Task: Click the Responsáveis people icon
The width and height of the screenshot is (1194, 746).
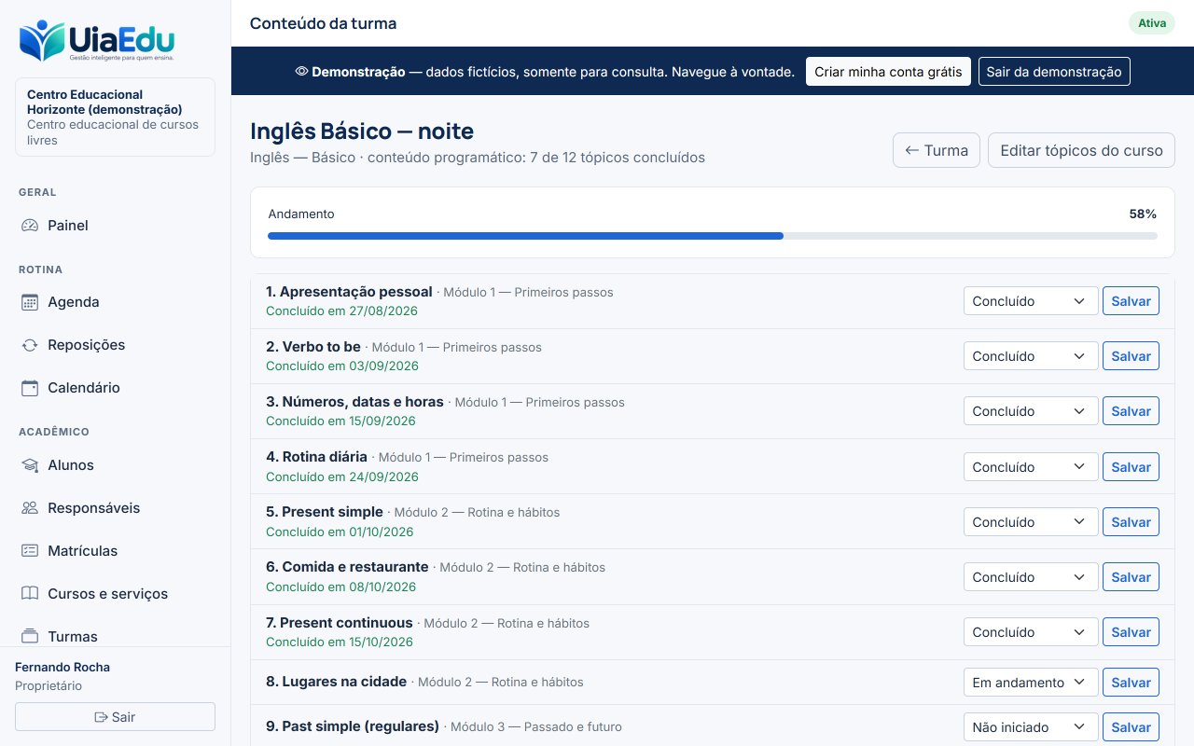Action: pyautogui.click(x=30, y=508)
